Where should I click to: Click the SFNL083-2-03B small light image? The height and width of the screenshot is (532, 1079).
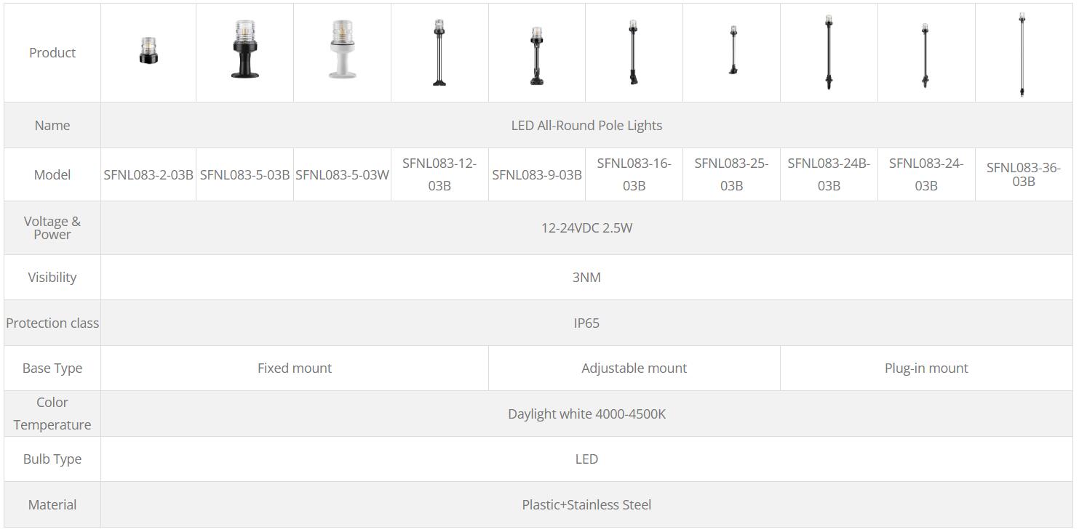148,52
